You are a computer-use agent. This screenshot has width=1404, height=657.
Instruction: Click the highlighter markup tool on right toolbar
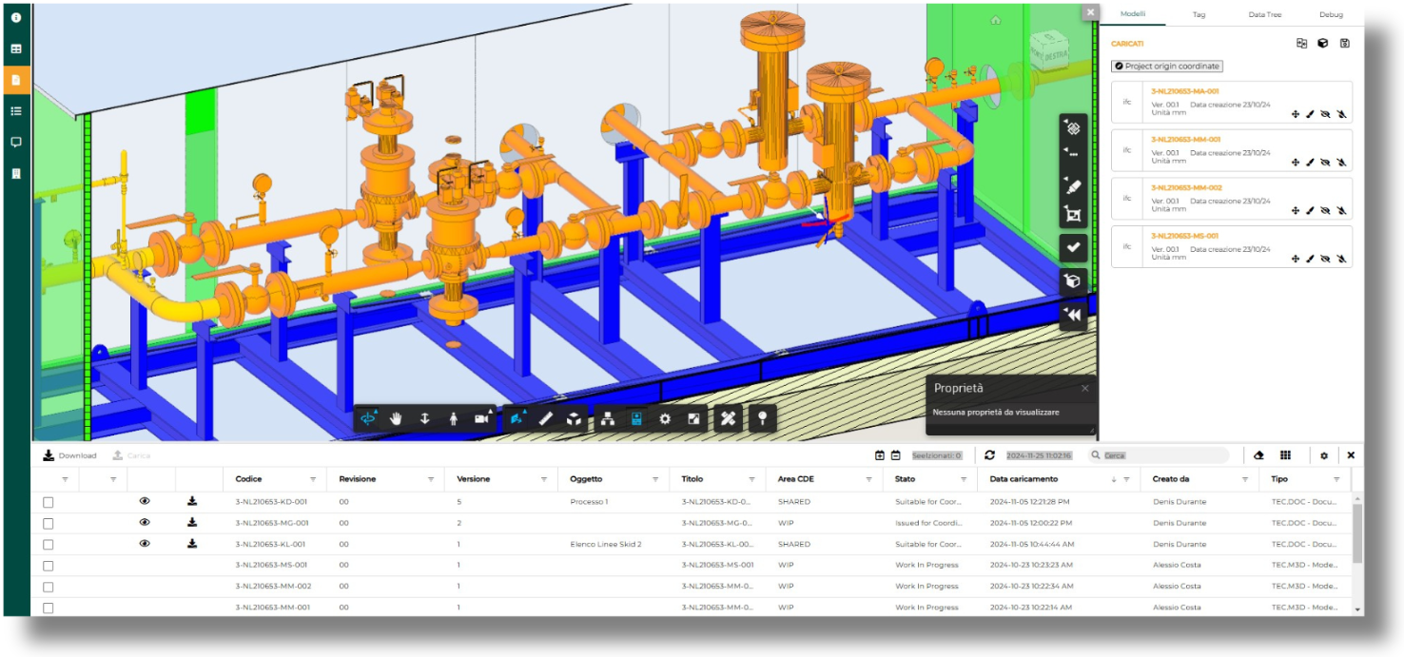[x=1073, y=184]
